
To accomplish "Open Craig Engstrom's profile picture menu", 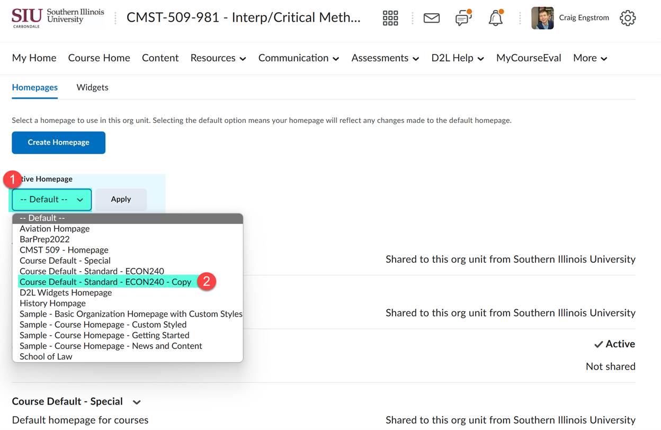I will (542, 17).
